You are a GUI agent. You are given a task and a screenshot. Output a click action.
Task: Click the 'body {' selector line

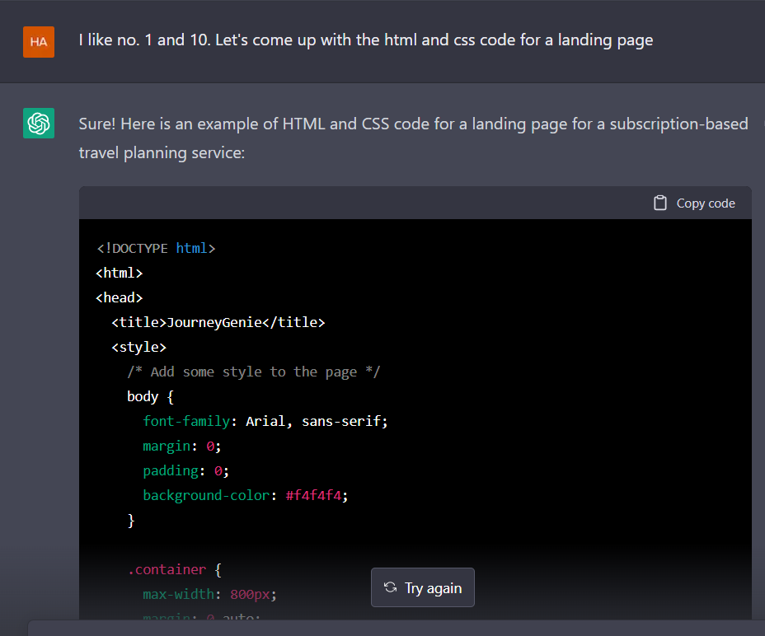pos(150,396)
